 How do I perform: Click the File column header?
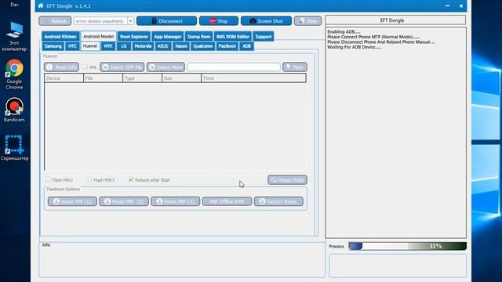coord(103,78)
